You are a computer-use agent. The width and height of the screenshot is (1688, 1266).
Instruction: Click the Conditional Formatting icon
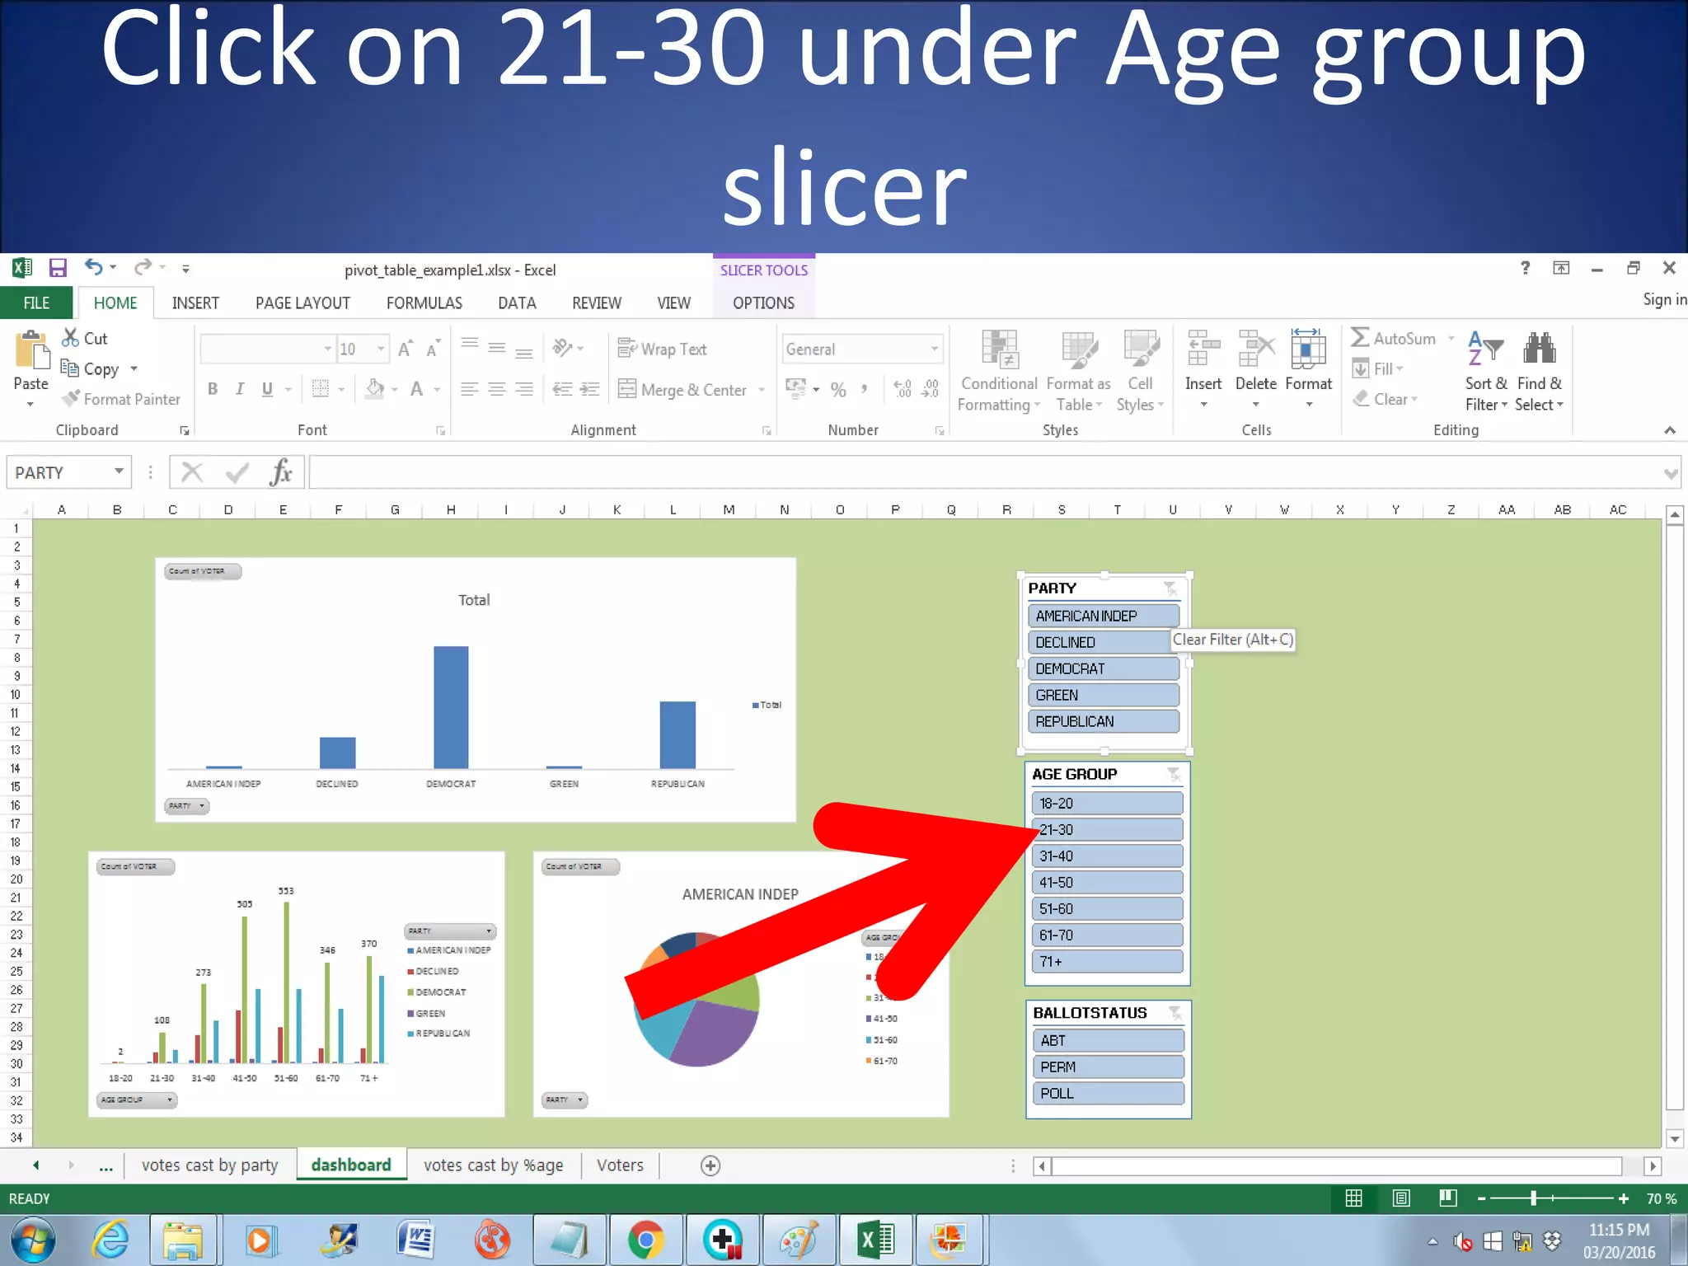pyautogui.click(x=1000, y=350)
